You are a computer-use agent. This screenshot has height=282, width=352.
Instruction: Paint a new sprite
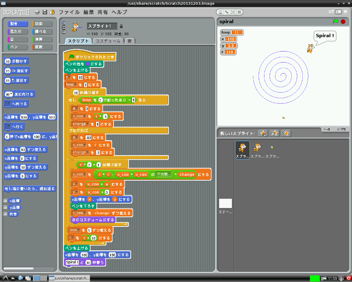tap(263, 133)
